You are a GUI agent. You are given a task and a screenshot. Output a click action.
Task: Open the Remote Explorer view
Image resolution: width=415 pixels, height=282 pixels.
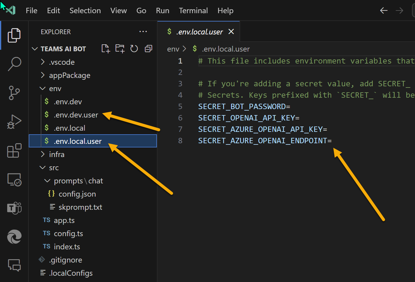click(14, 180)
